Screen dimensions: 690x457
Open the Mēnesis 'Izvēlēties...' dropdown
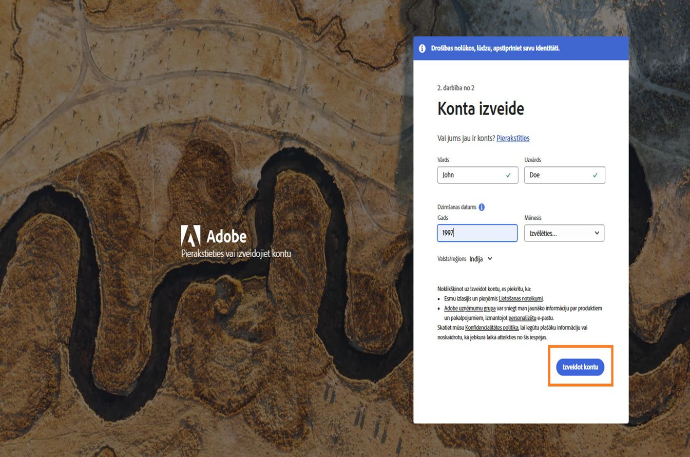pos(564,233)
